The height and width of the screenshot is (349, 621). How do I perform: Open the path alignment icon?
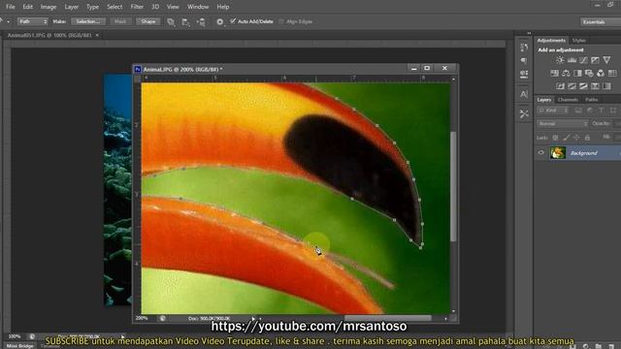[185, 22]
